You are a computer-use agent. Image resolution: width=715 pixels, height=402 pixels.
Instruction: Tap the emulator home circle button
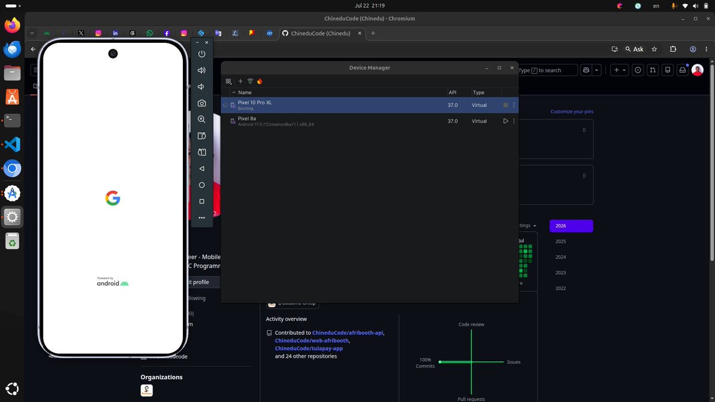pos(202,185)
